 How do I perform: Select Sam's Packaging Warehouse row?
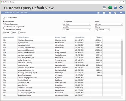coord(62,78)
